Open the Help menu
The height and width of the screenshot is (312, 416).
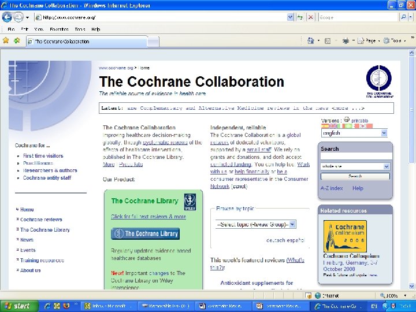pyautogui.click(x=96, y=29)
